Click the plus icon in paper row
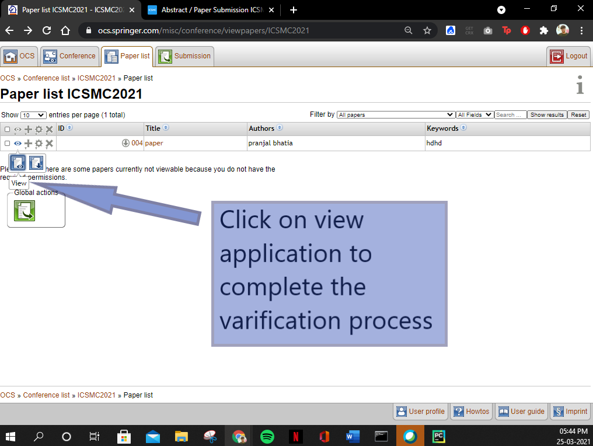Screen dimensions: 593x446 pos(28,143)
